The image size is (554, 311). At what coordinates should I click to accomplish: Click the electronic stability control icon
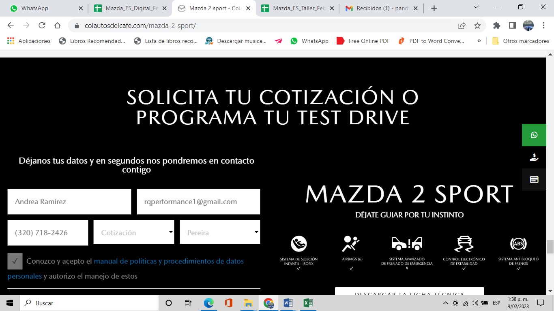(464, 244)
